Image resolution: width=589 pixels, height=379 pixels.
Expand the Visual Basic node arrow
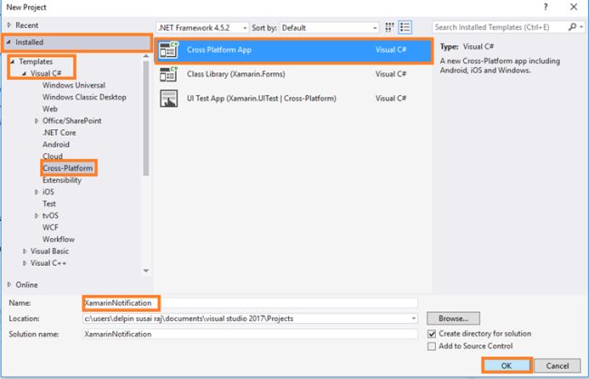(x=24, y=251)
